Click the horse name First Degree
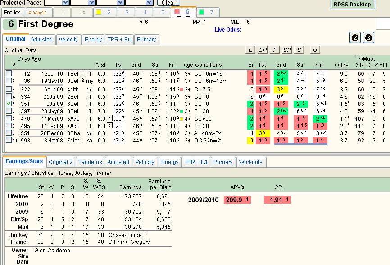Viewport: 390px width, 265px height. (46, 24)
